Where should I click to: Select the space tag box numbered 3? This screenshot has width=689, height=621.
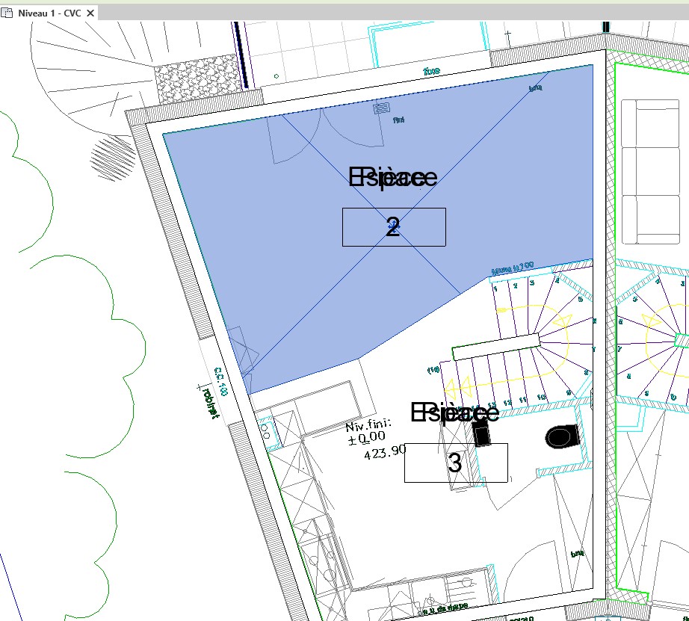tap(456, 463)
